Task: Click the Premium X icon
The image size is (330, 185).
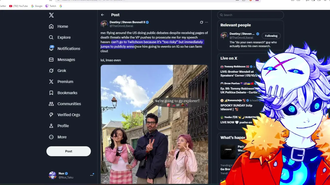Action: [x=51, y=81]
